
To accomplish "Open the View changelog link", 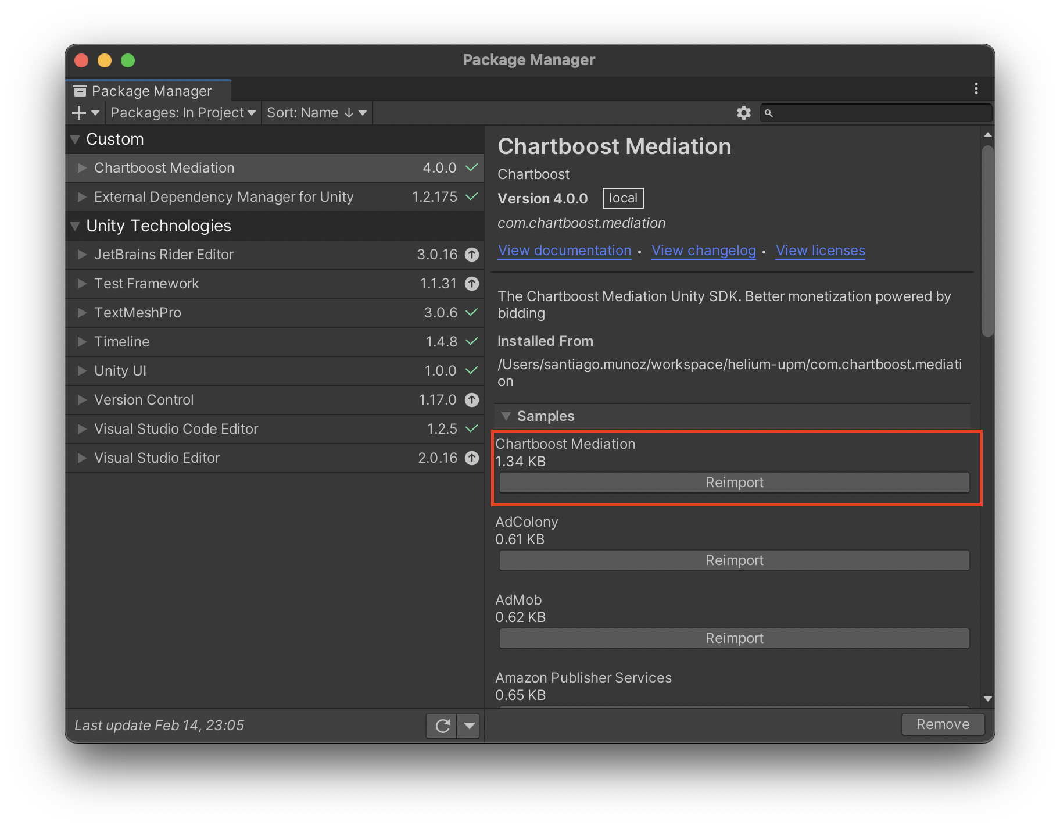I will click(x=703, y=251).
